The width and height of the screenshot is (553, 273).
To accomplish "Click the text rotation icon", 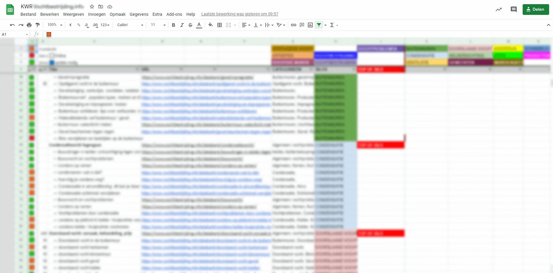I will [x=279, y=25].
